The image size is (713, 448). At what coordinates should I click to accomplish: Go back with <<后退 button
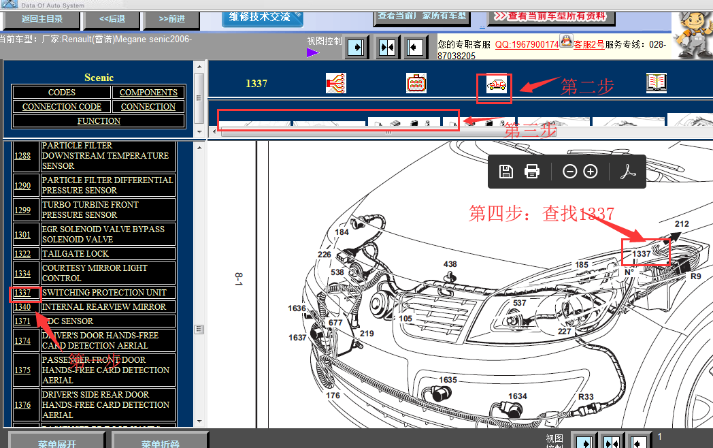(x=112, y=19)
